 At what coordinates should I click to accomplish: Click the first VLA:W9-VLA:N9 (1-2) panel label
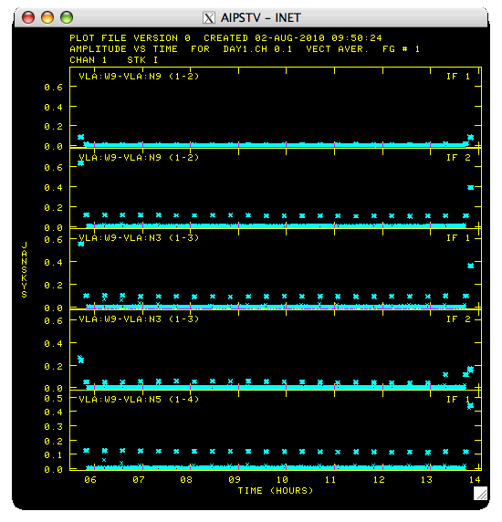[x=139, y=77]
